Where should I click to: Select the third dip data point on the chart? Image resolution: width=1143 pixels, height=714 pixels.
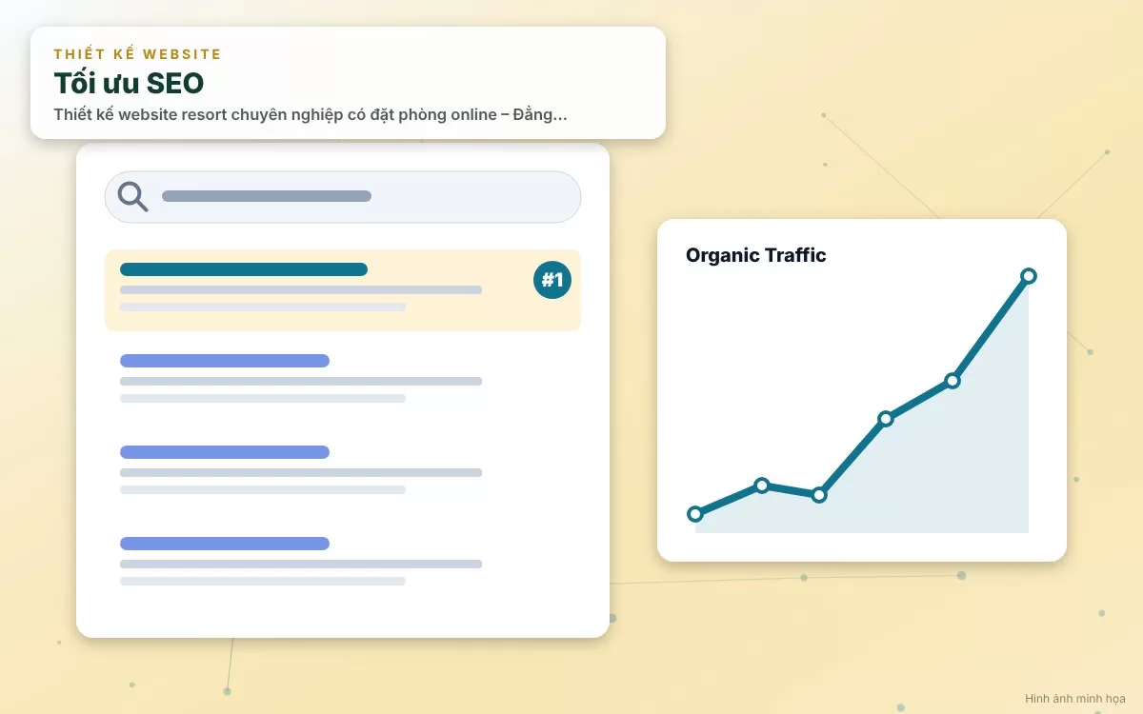pos(819,495)
